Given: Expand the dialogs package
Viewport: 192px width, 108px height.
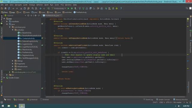Looking at the screenshot, I should (13, 61).
